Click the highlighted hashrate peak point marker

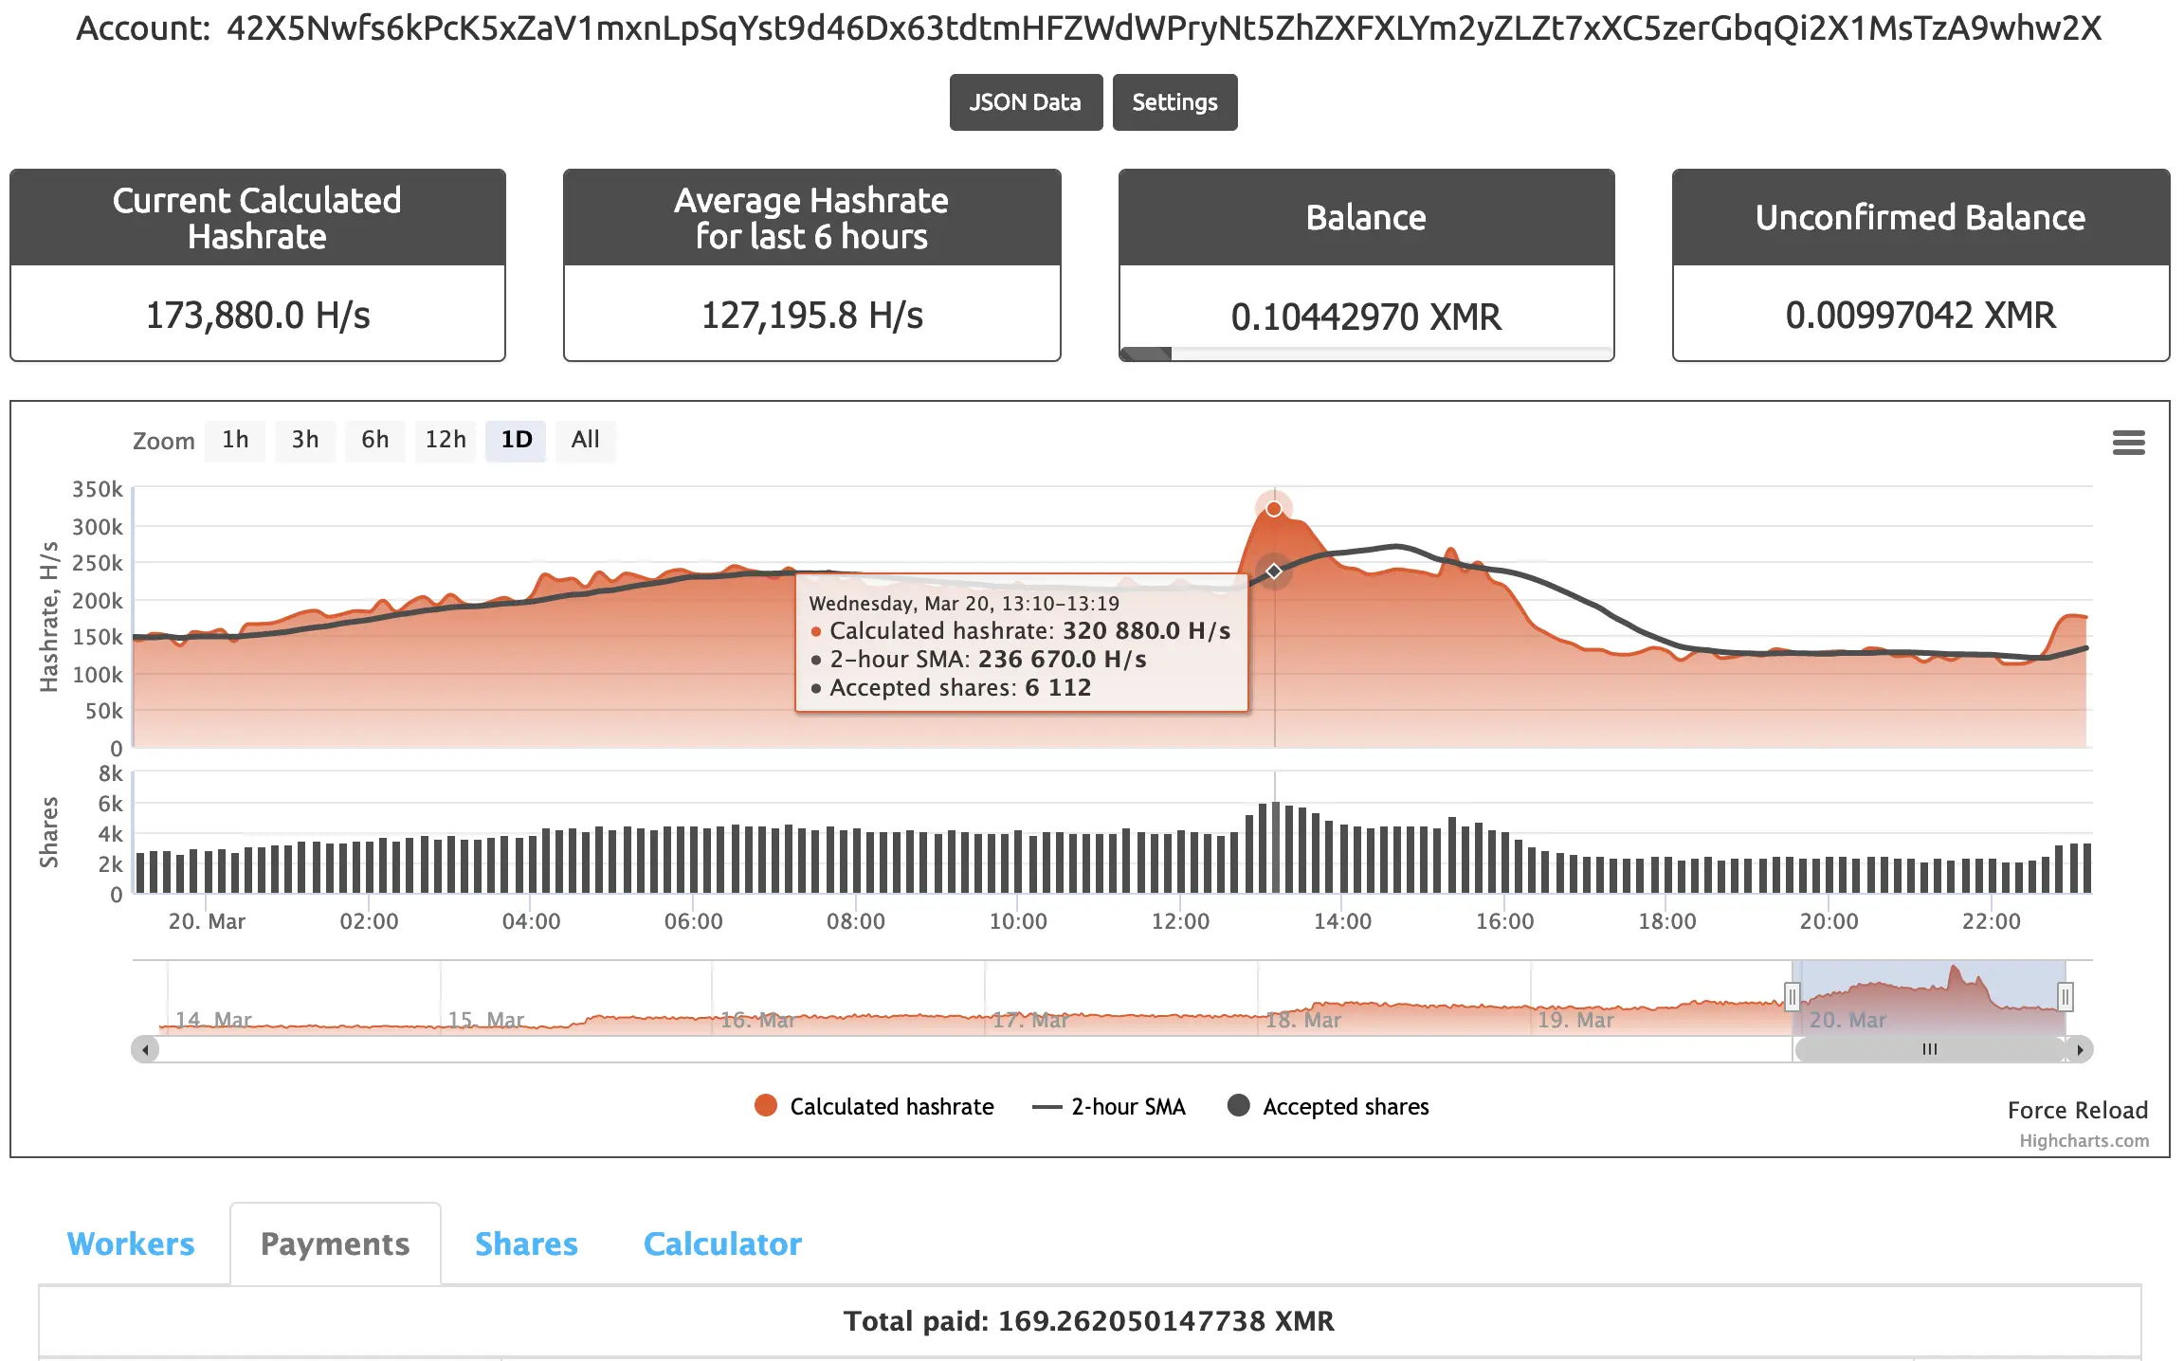(1274, 509)
